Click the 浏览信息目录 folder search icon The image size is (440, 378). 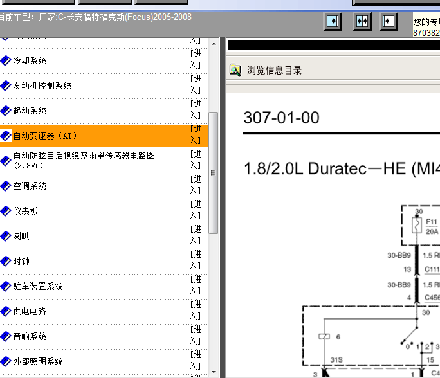click(x=235, y=70)
